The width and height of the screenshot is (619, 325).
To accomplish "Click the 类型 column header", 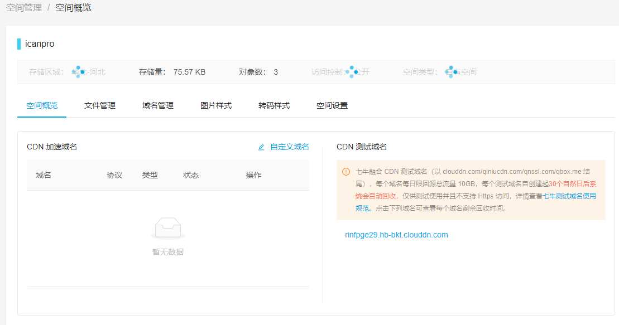I will (x=150, y=175).
